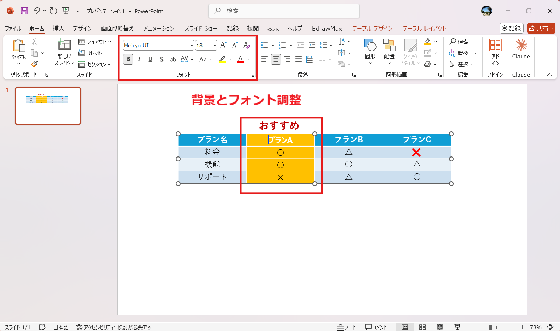Open accessibility check in the status bar

[x=114, y=327]
